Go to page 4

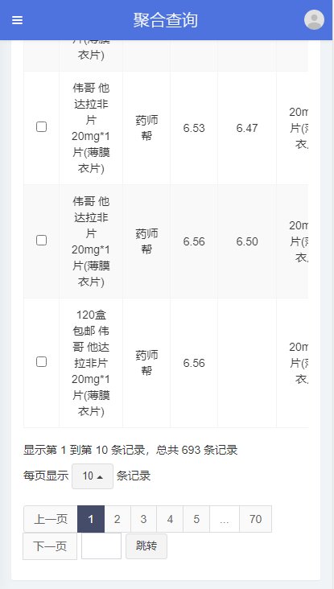click(x=170, y=519)
